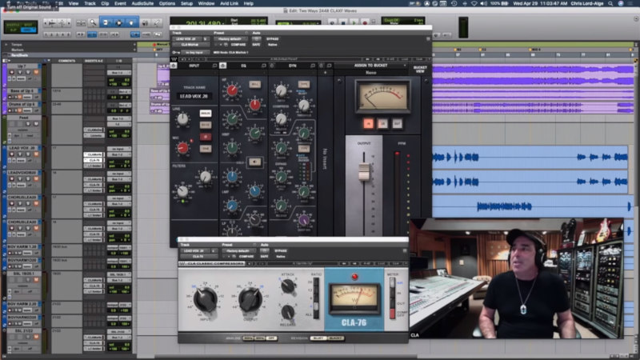Set CLA-76 meter switch to COMP OFF
The image size is (640, 360).
click(x=393, y=314)
